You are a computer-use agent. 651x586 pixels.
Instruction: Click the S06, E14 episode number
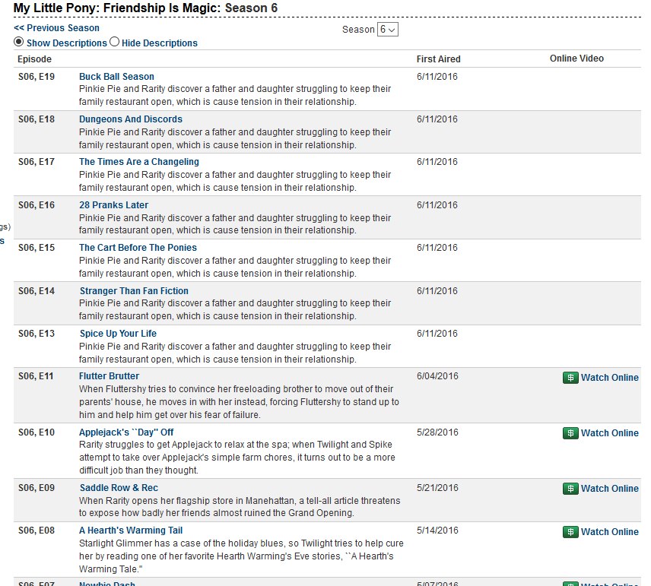point(37,291)
